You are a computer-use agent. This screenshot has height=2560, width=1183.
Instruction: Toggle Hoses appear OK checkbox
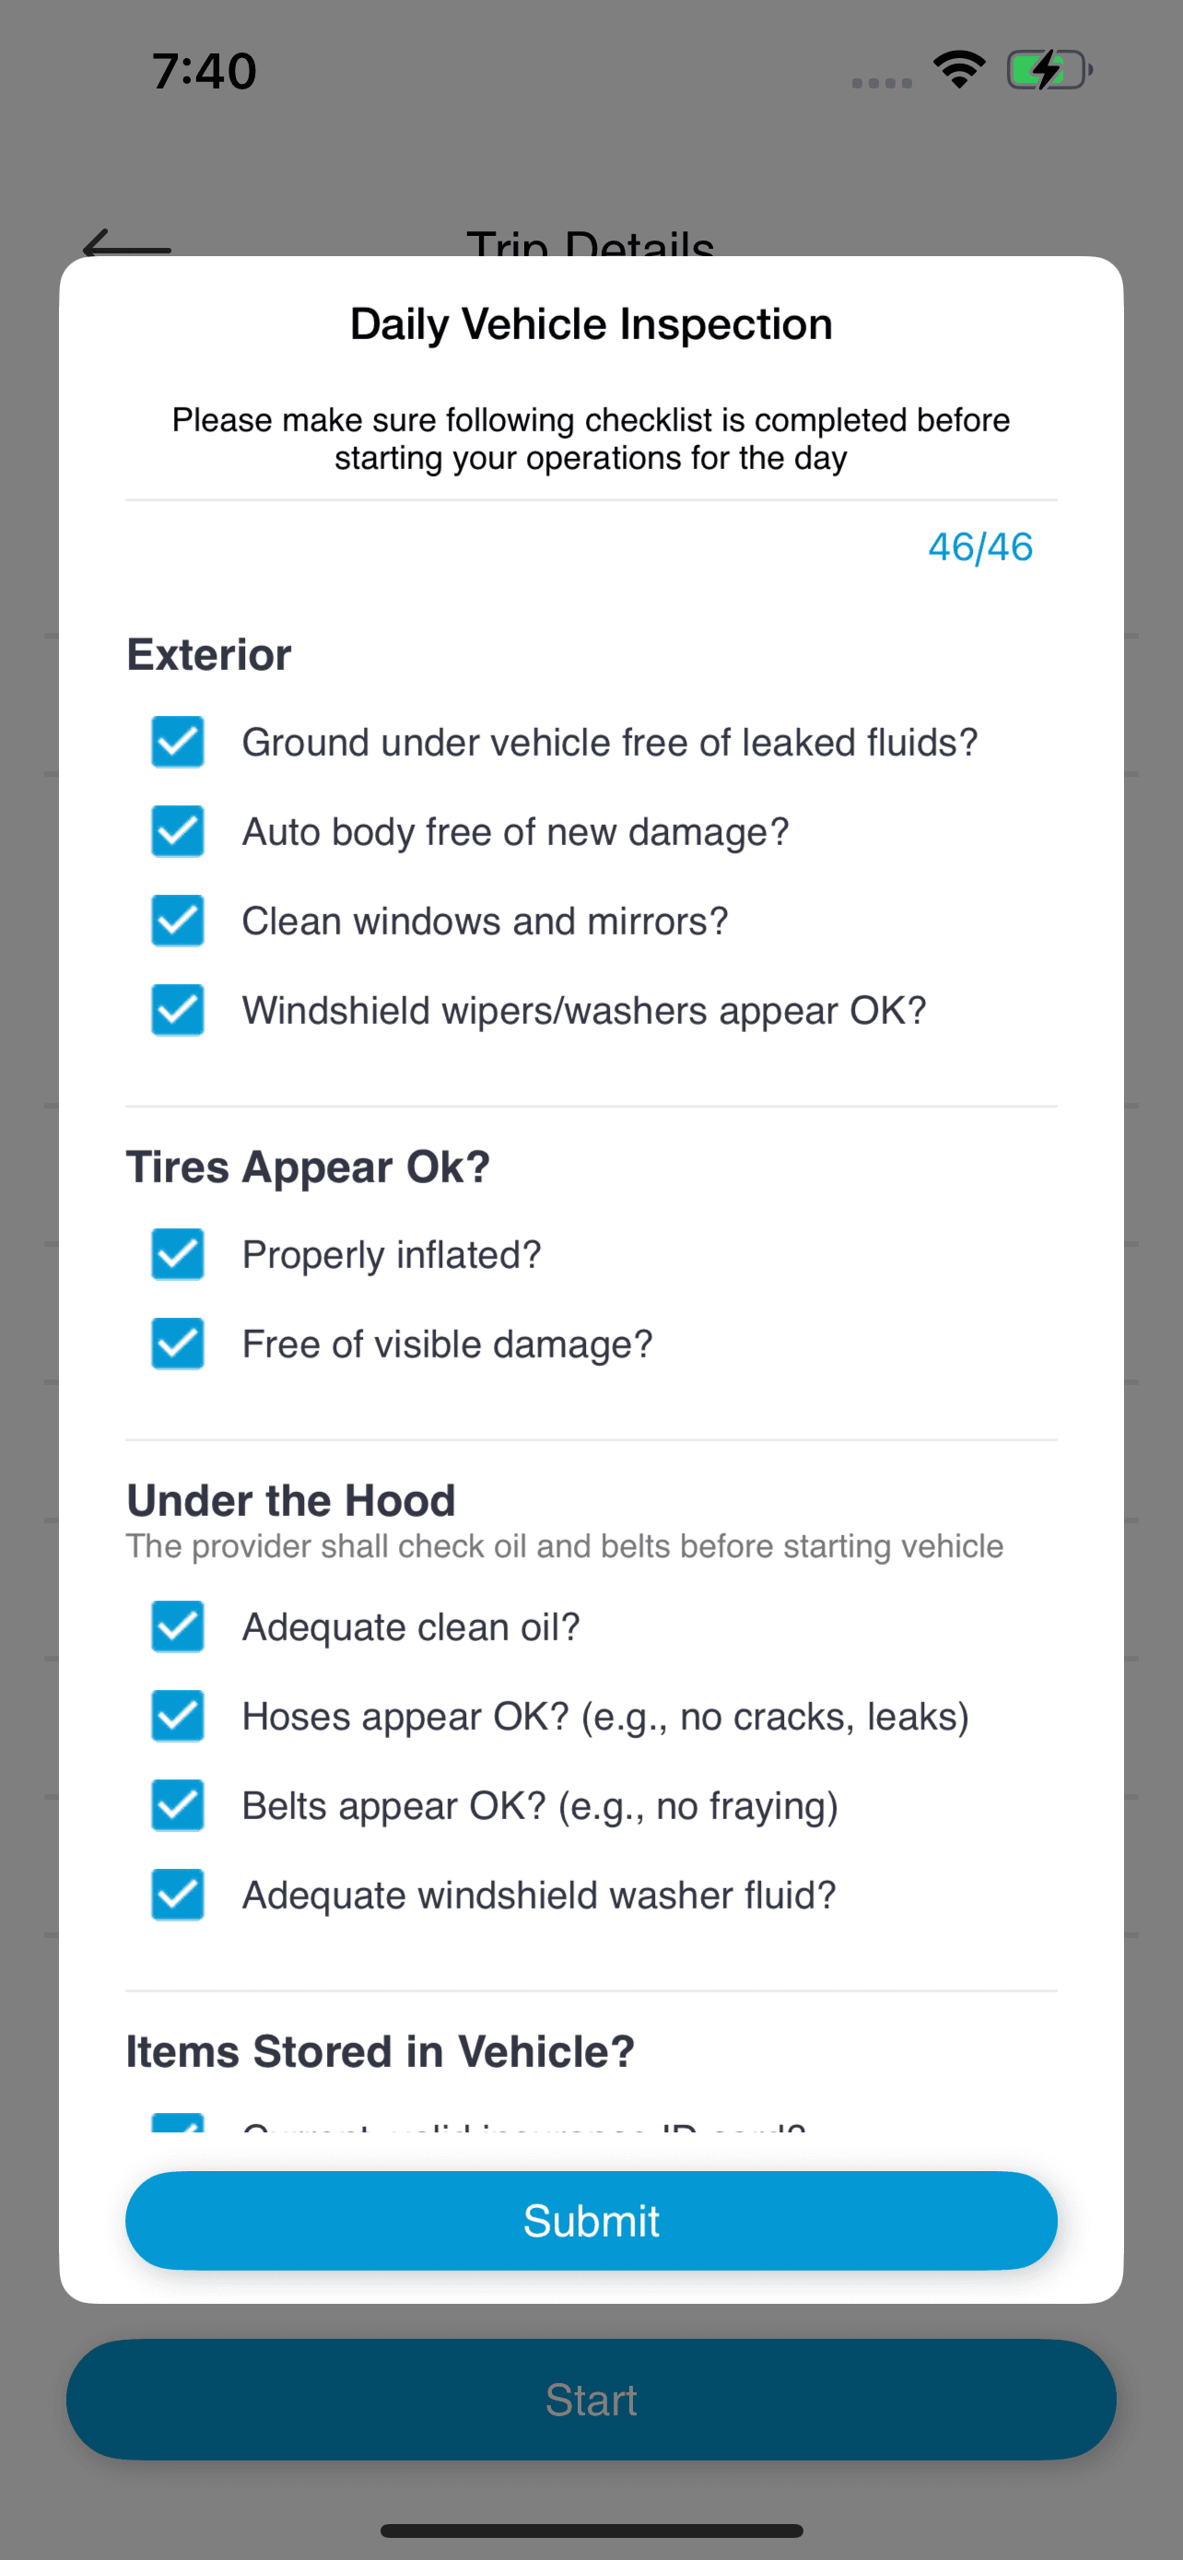coord(178,1716)
